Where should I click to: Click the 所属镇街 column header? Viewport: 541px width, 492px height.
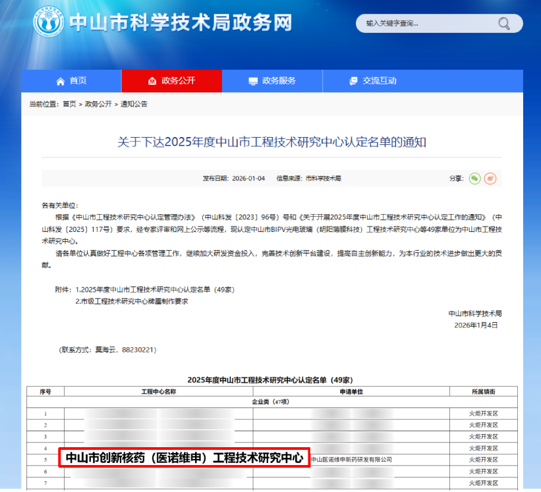click(484, 392)
